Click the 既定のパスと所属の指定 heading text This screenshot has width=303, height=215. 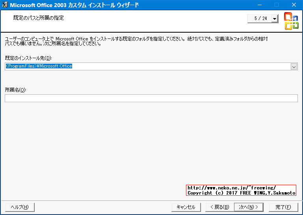click(x=39, y=18)
